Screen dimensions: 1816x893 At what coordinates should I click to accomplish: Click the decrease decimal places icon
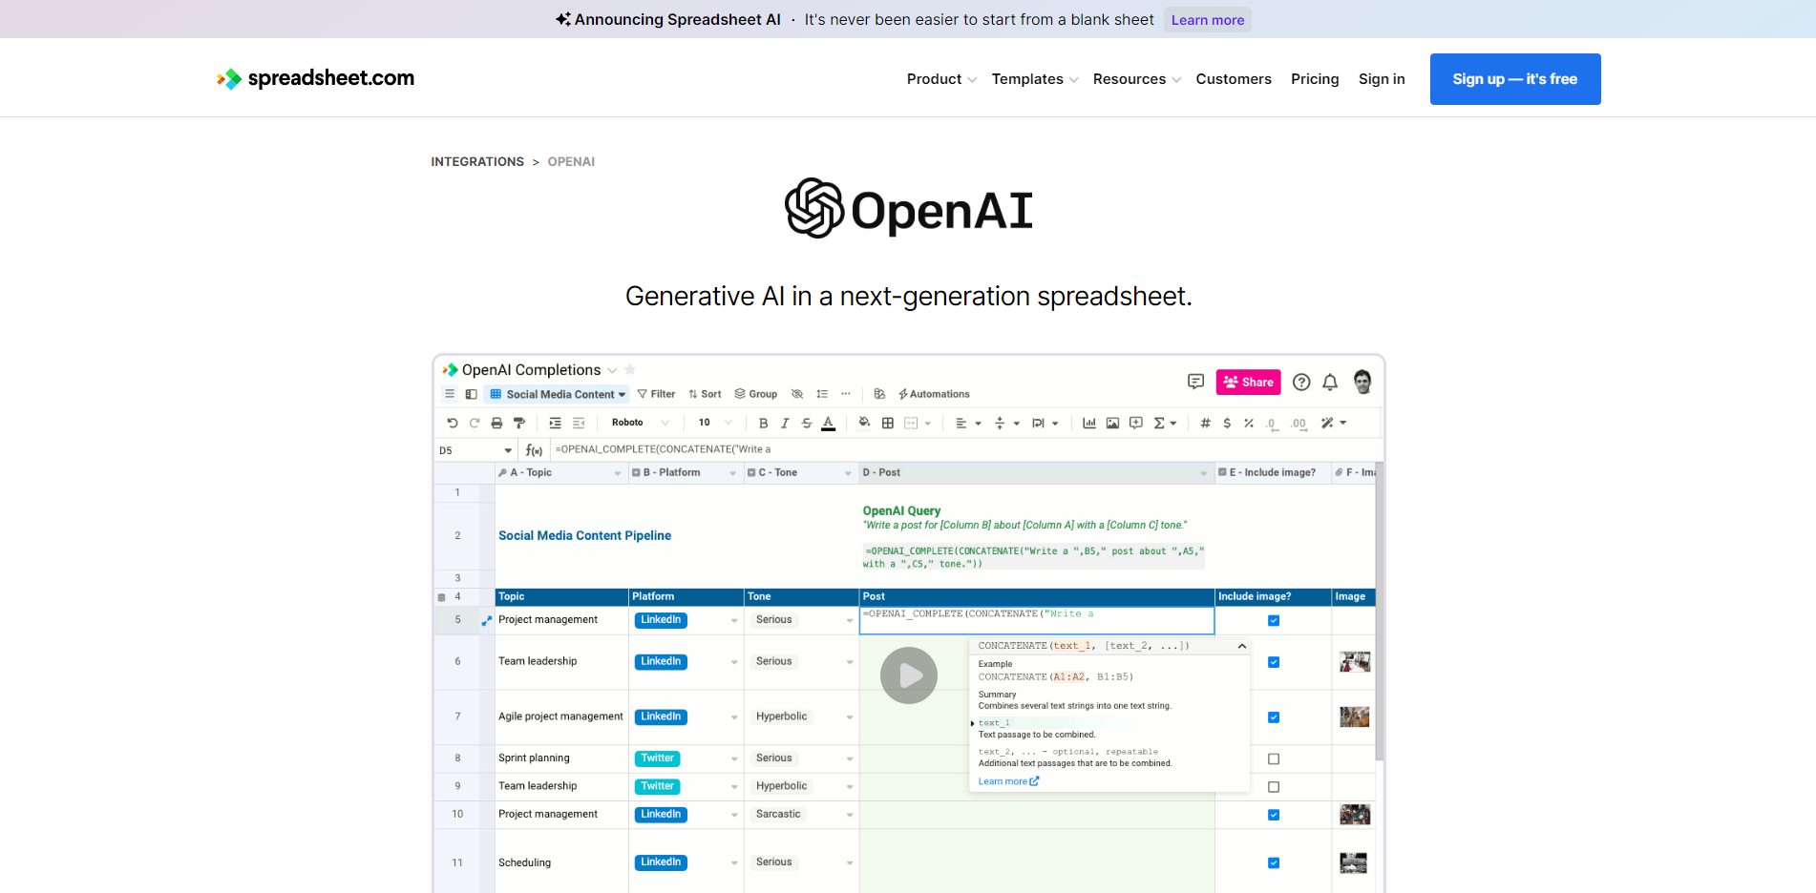(1272, 424)
